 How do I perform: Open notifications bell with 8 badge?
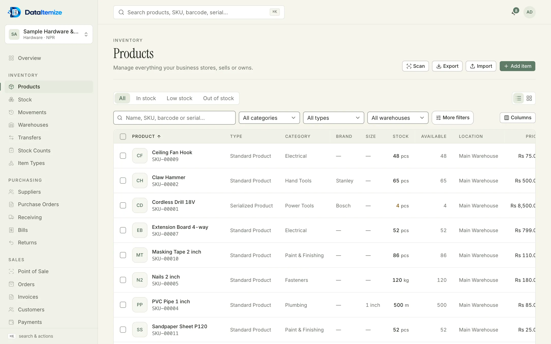(x=515, y=12)
